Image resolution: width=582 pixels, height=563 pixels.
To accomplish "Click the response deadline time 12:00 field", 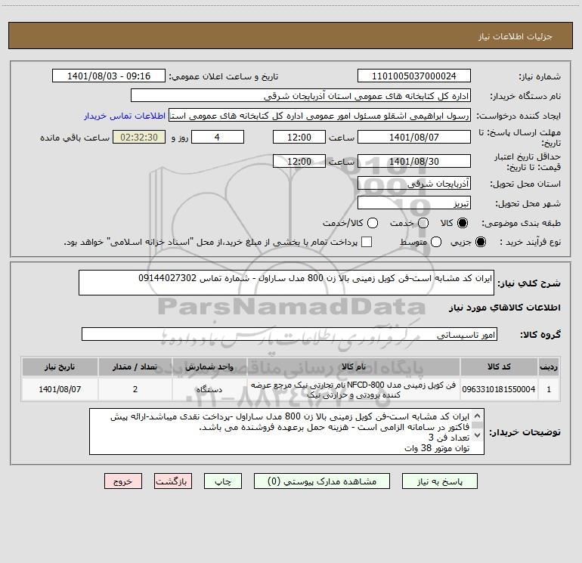I will 299,137.
